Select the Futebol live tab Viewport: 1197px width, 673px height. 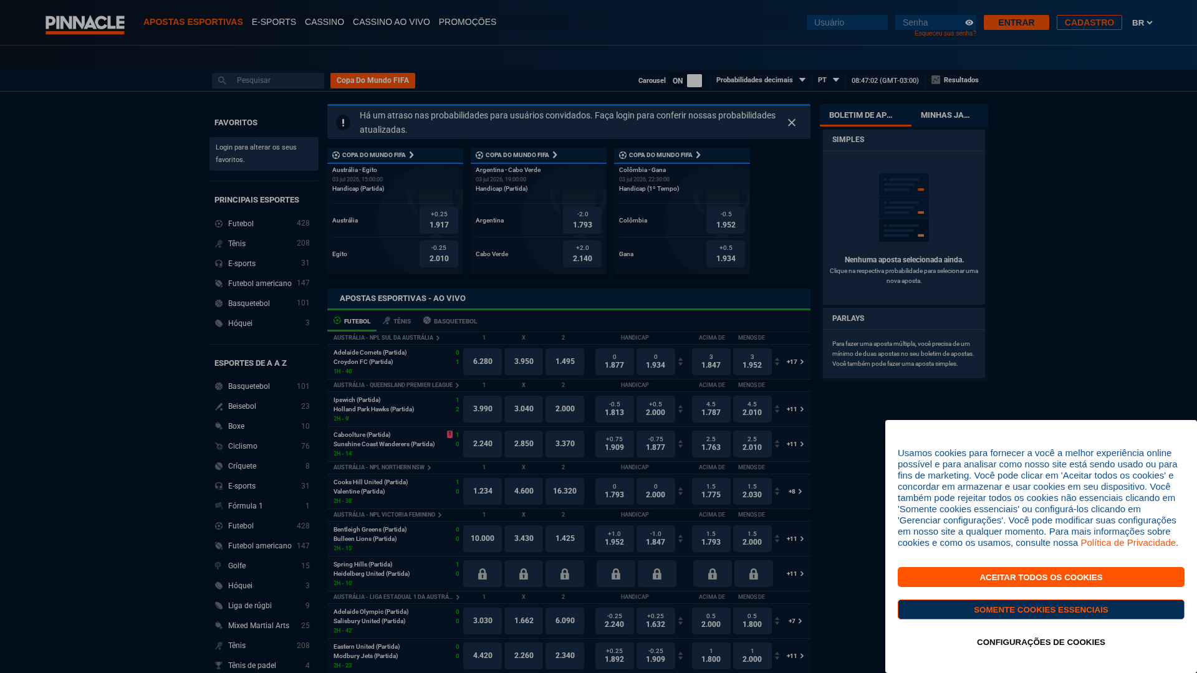(352, 321)
